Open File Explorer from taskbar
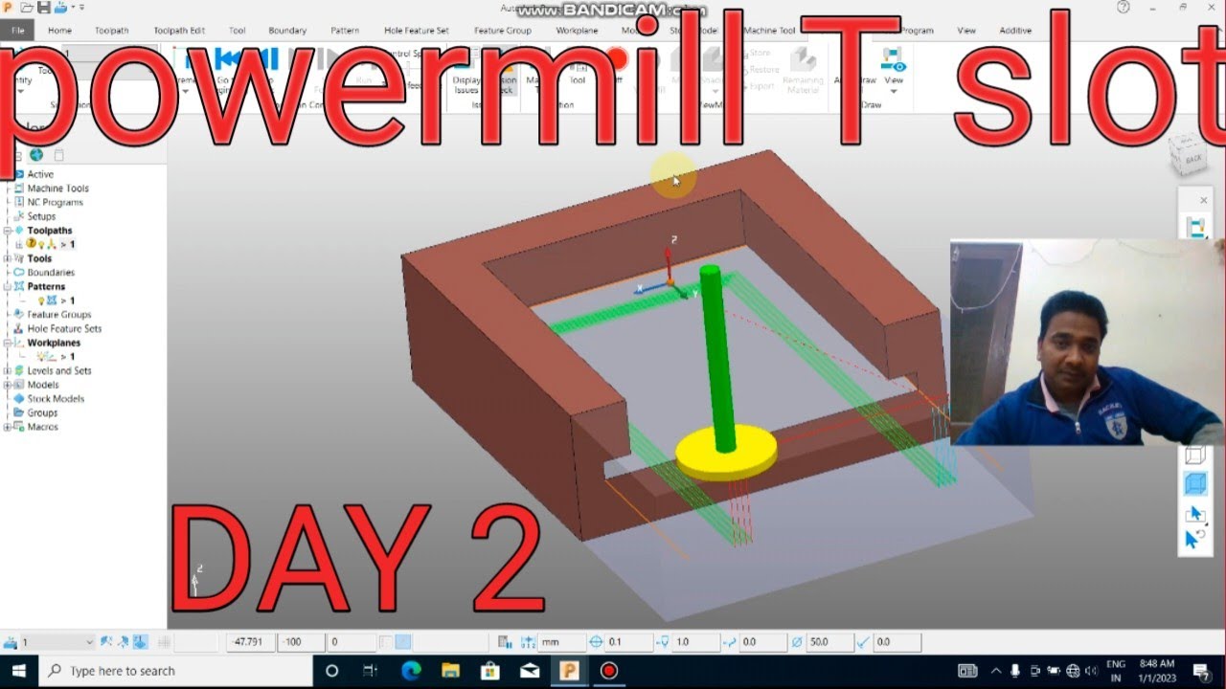The width and height of the screenshot is (1226, 689). (x=450, y=671)
